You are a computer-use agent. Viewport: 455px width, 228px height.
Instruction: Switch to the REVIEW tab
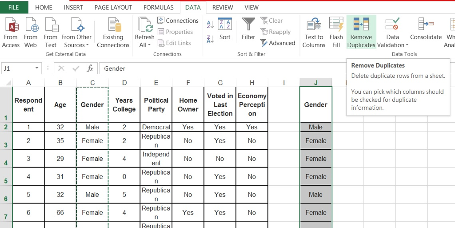[x=223, y=8]
